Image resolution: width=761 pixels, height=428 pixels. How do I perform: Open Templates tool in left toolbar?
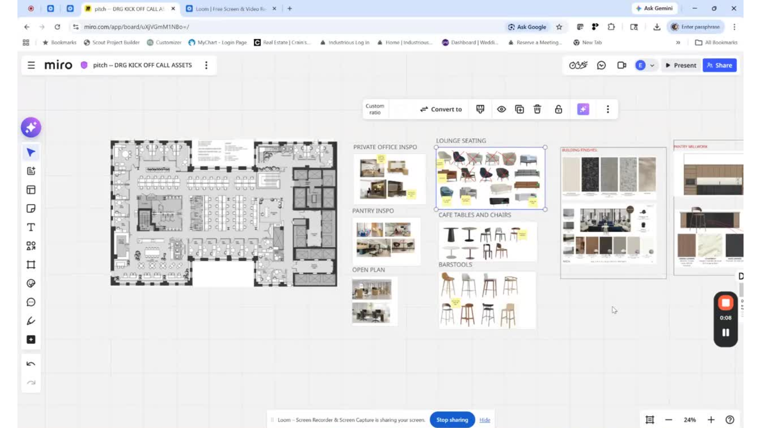31,190
